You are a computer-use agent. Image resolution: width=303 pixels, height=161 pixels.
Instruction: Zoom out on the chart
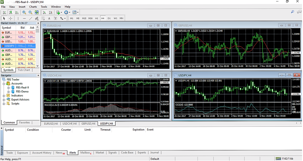30,12
